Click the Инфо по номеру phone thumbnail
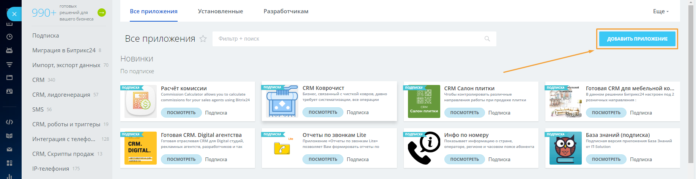 pyautogui.click(x=424, y=148)
